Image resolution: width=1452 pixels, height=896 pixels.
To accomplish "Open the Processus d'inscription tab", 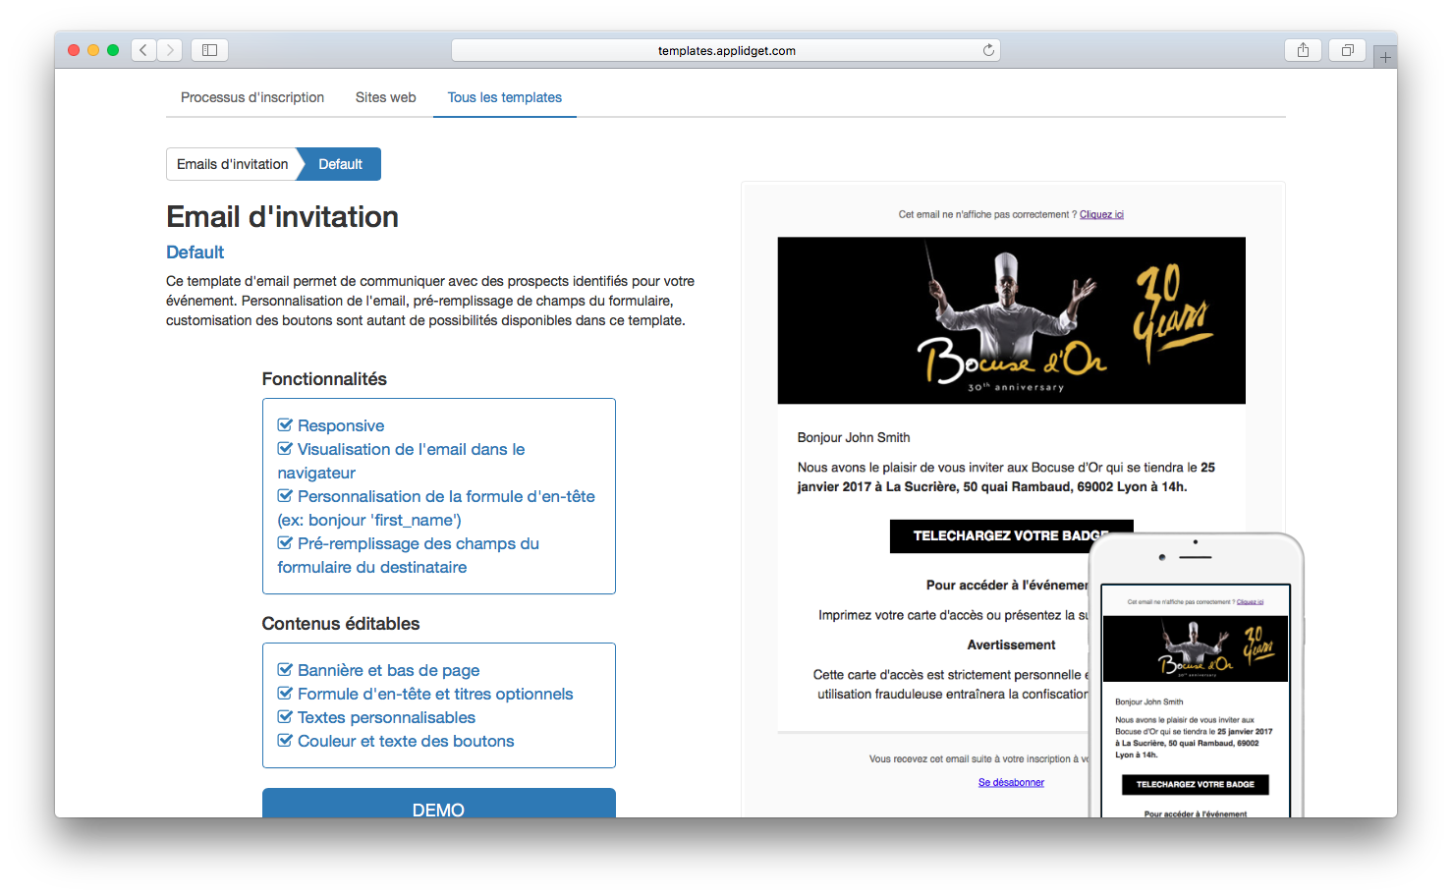I will [252, 97].
